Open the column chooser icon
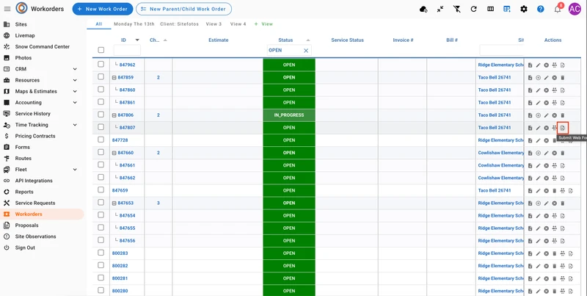587x296 pixels. click(490, 9)
